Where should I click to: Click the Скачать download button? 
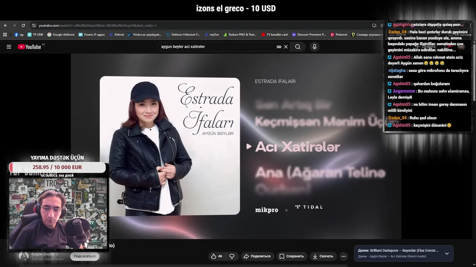point(323,256)
